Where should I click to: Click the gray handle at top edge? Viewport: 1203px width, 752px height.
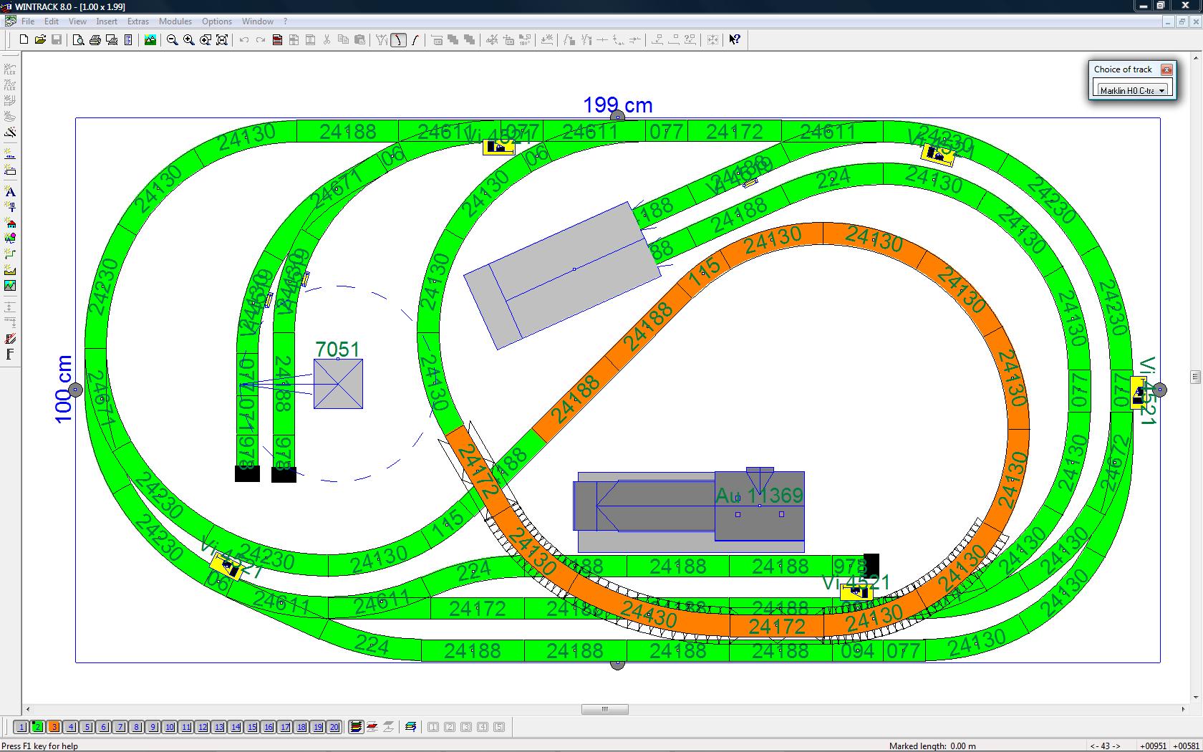coord(618,117)
